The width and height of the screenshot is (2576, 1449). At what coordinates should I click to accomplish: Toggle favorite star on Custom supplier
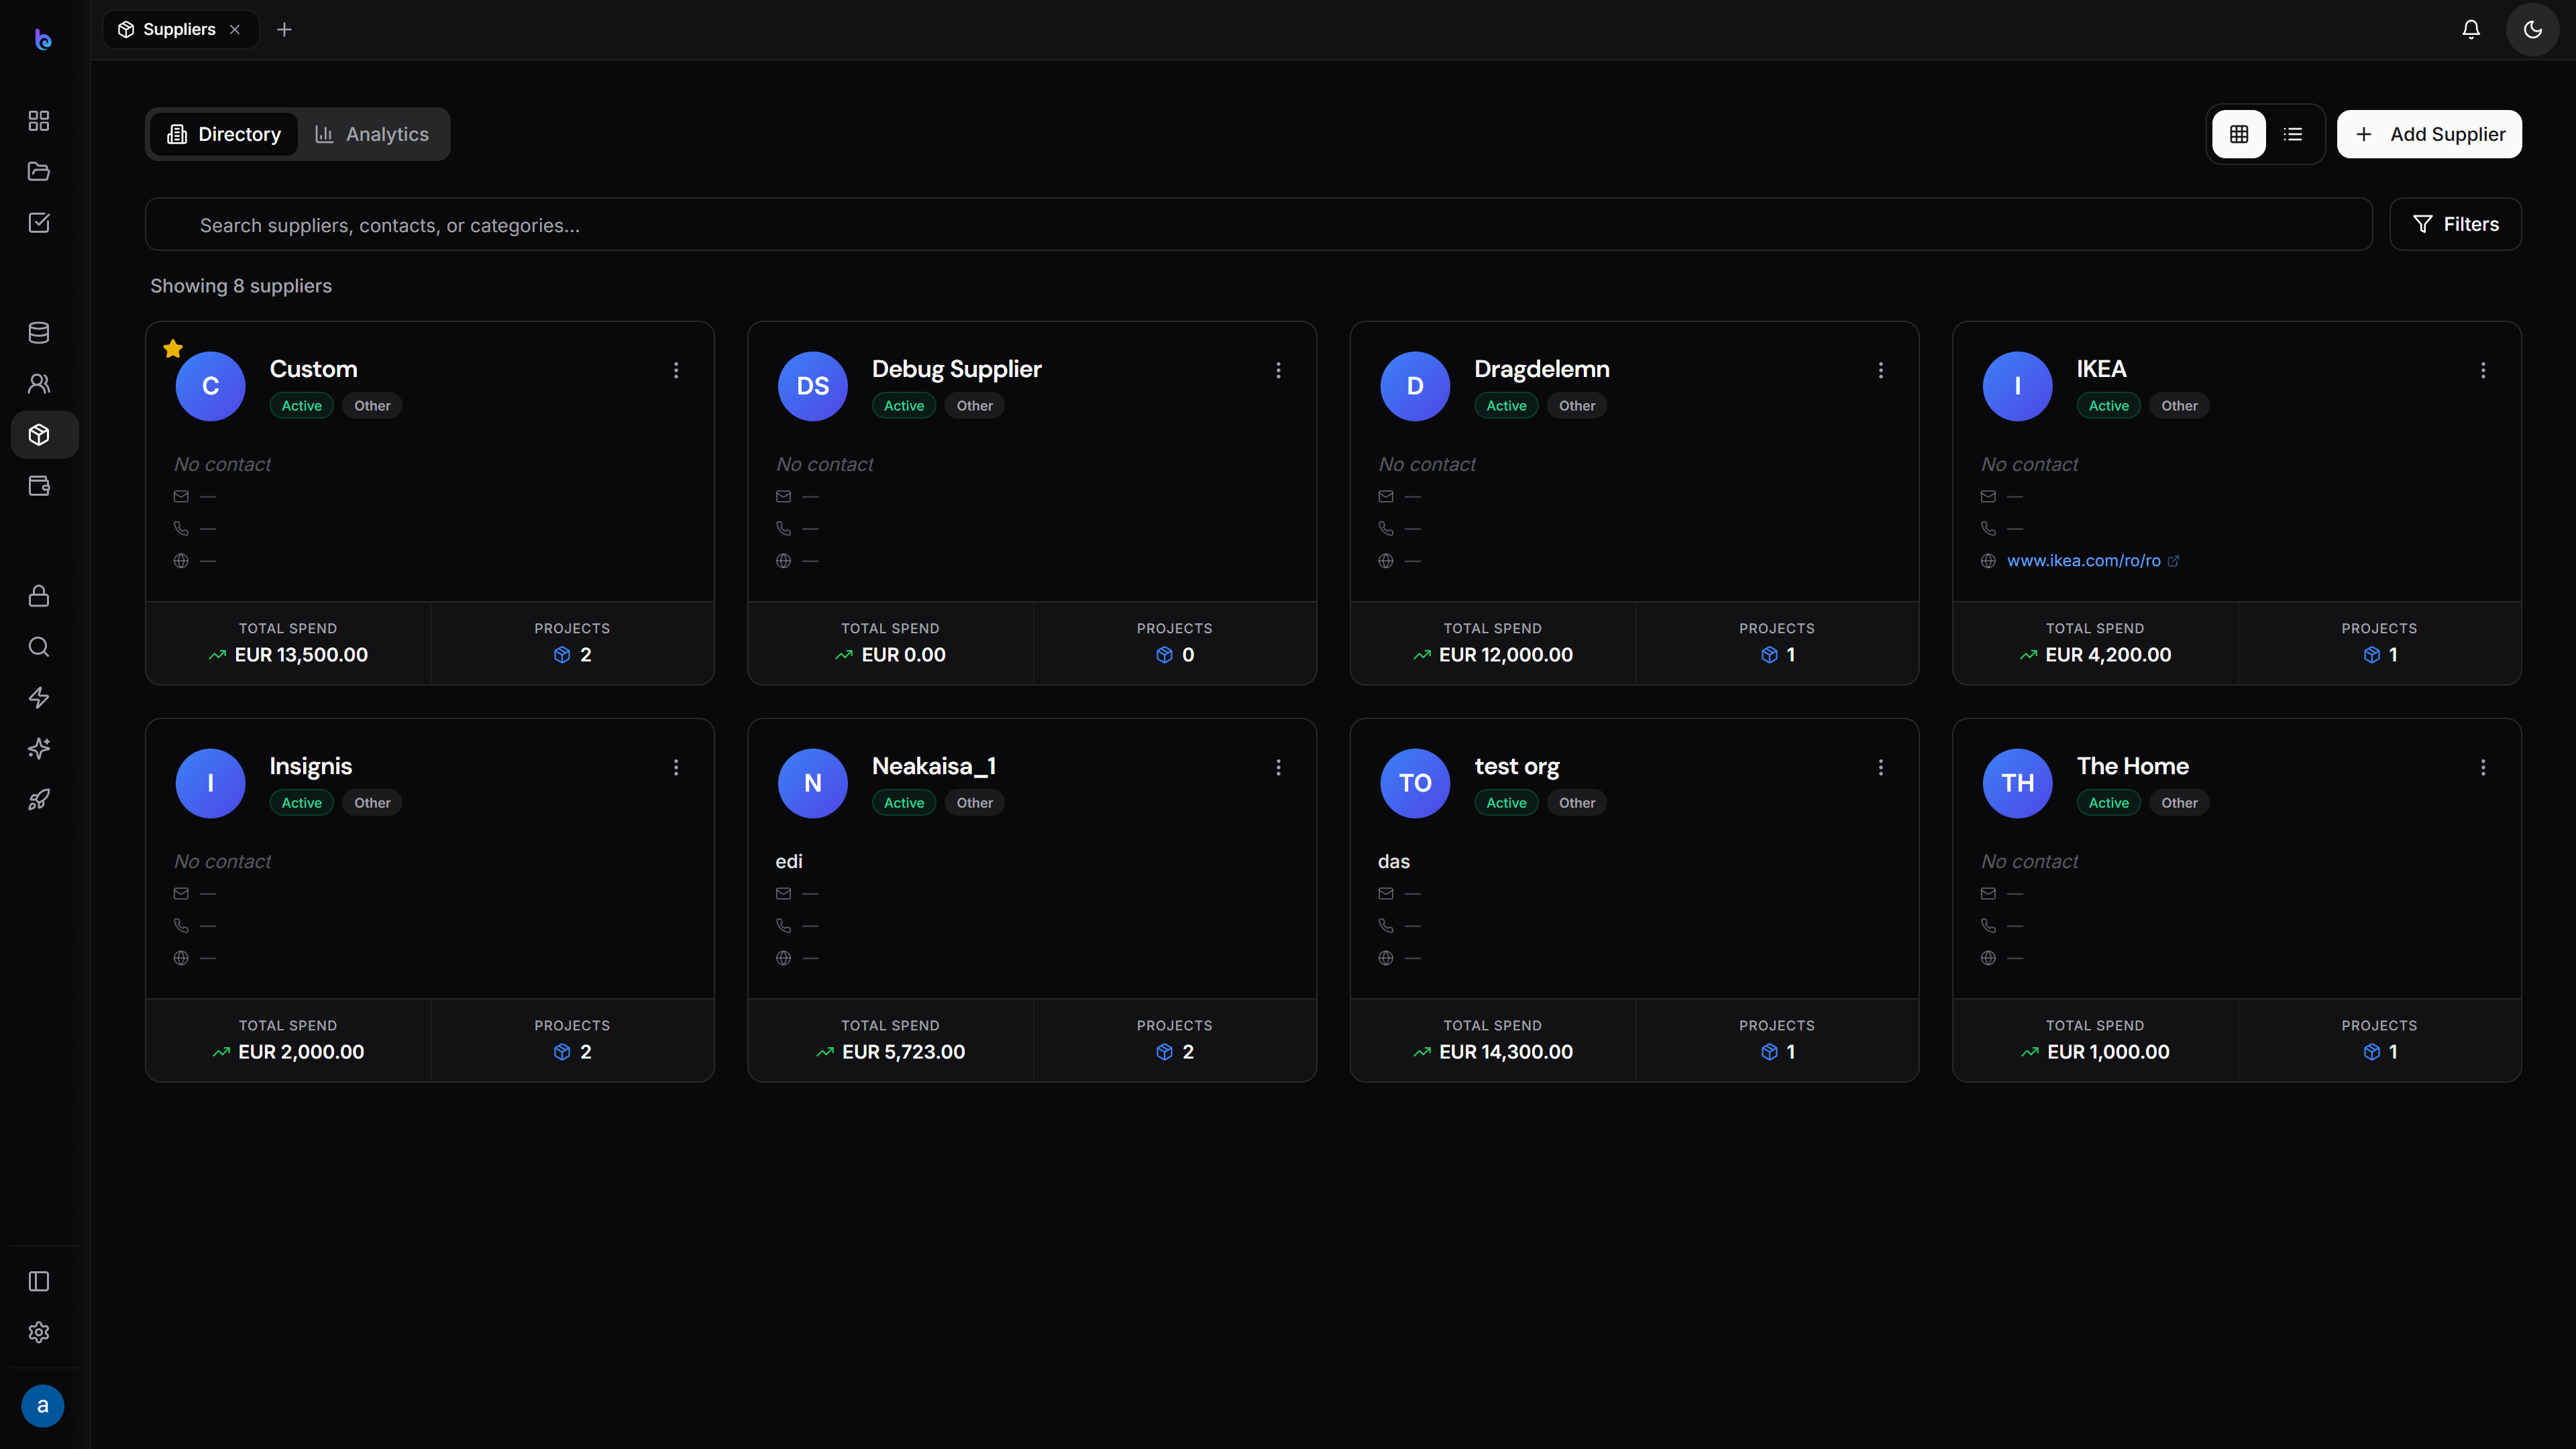tap(173, 349)
